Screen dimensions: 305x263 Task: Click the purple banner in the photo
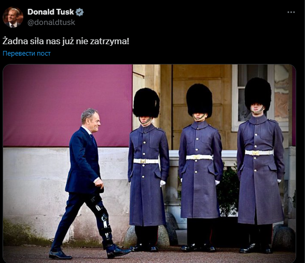(x=67, y=106)
